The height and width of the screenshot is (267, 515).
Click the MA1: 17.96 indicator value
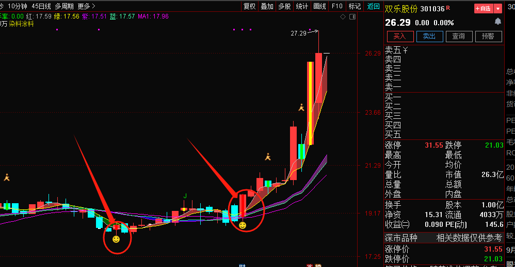(x=153, y=16)
